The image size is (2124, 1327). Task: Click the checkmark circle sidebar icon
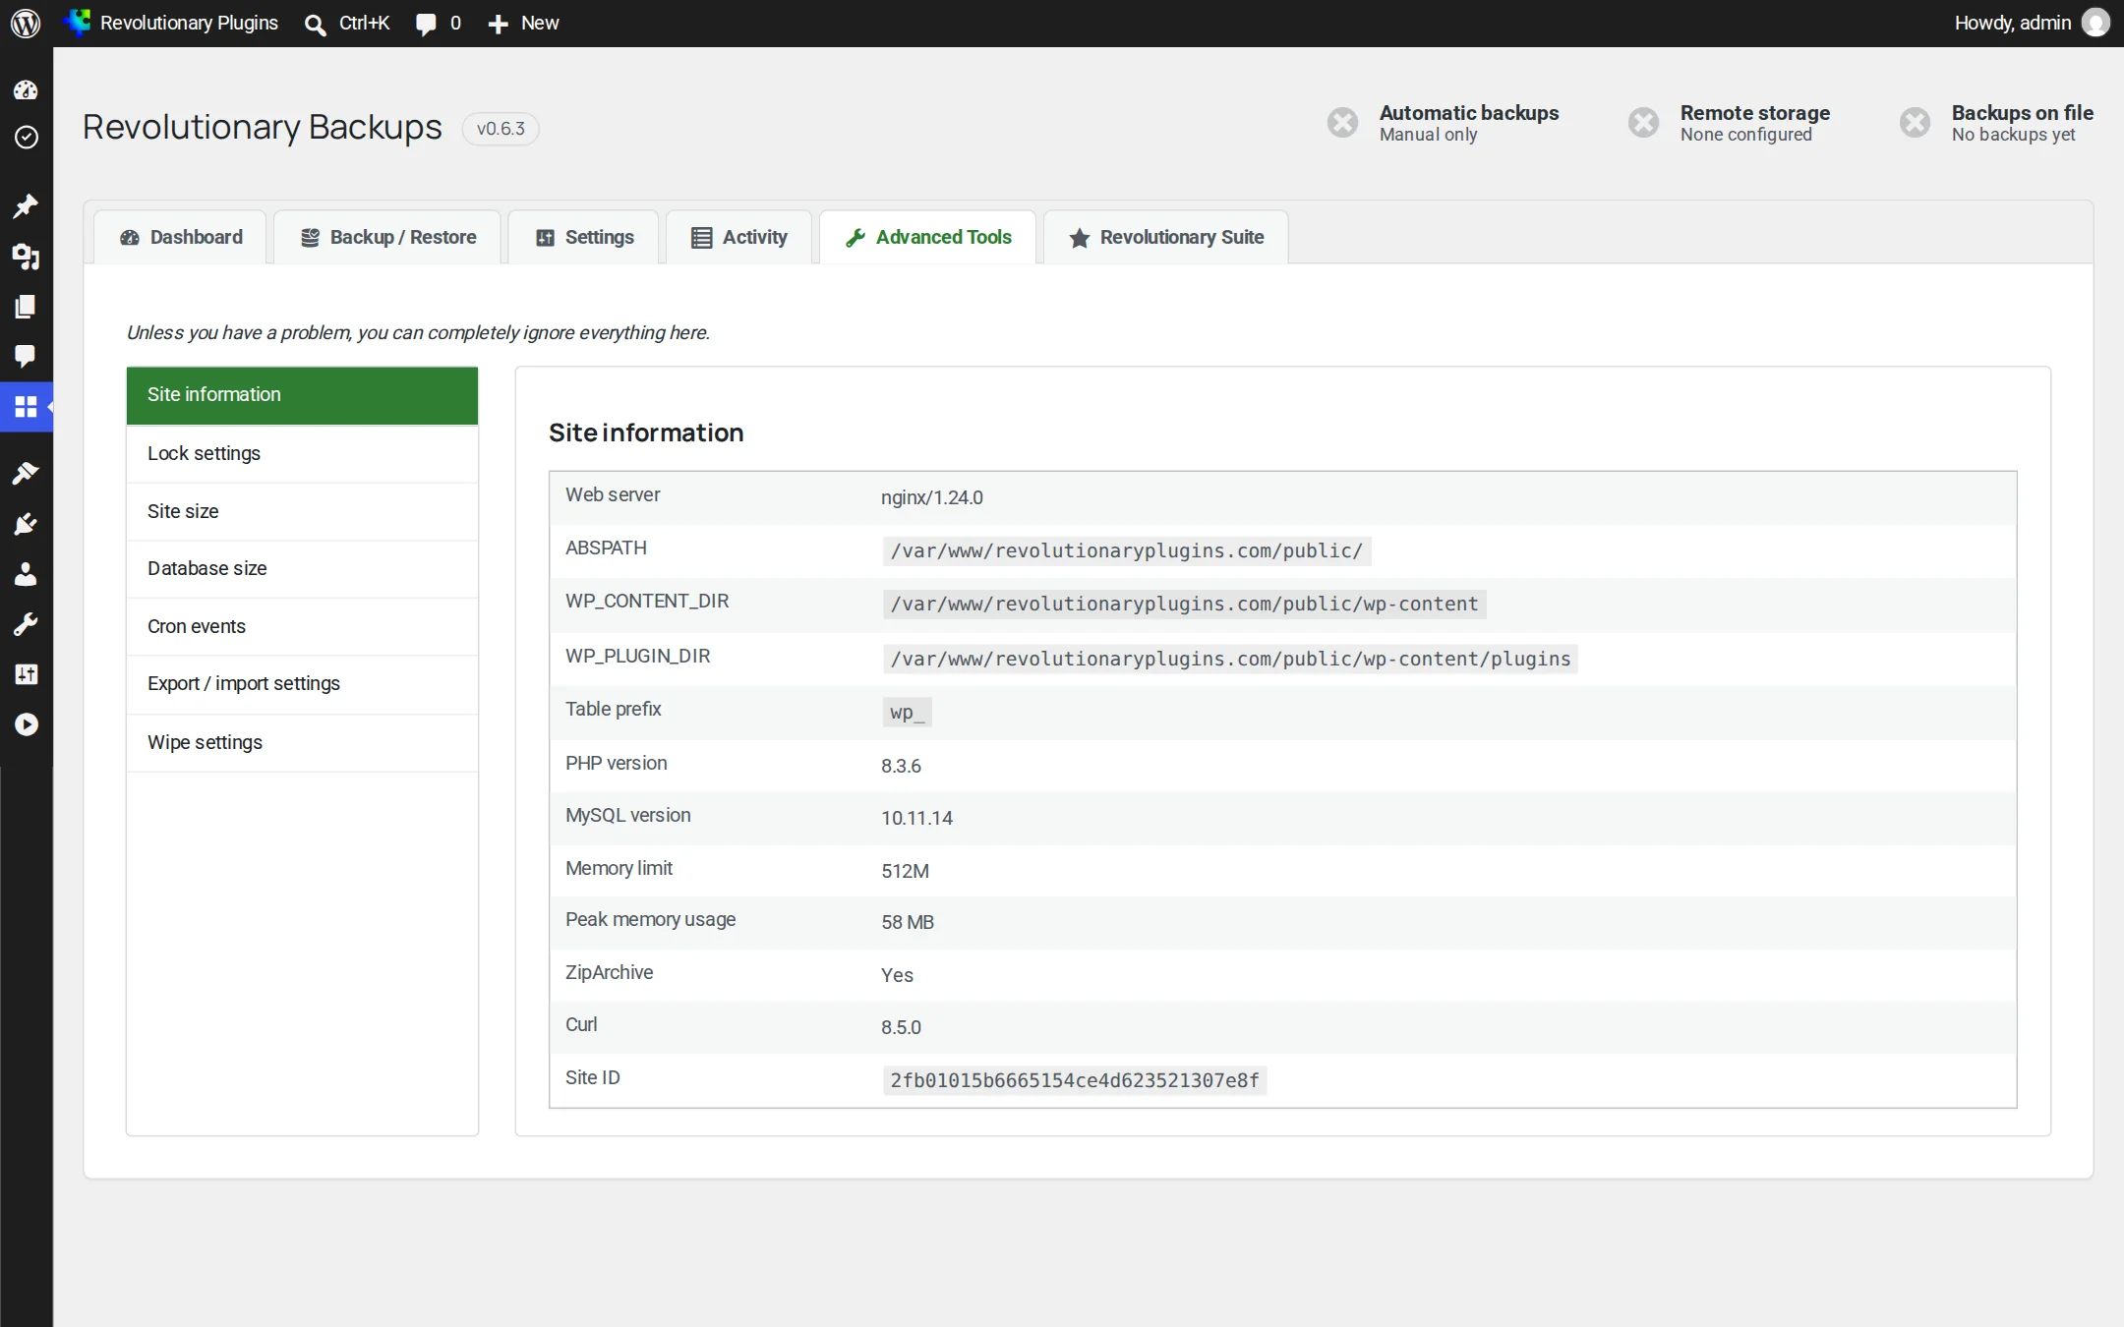(27, 137)
